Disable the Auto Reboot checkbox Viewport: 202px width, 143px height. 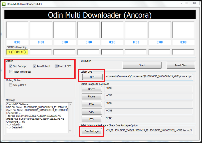click(x=35, y=66)
